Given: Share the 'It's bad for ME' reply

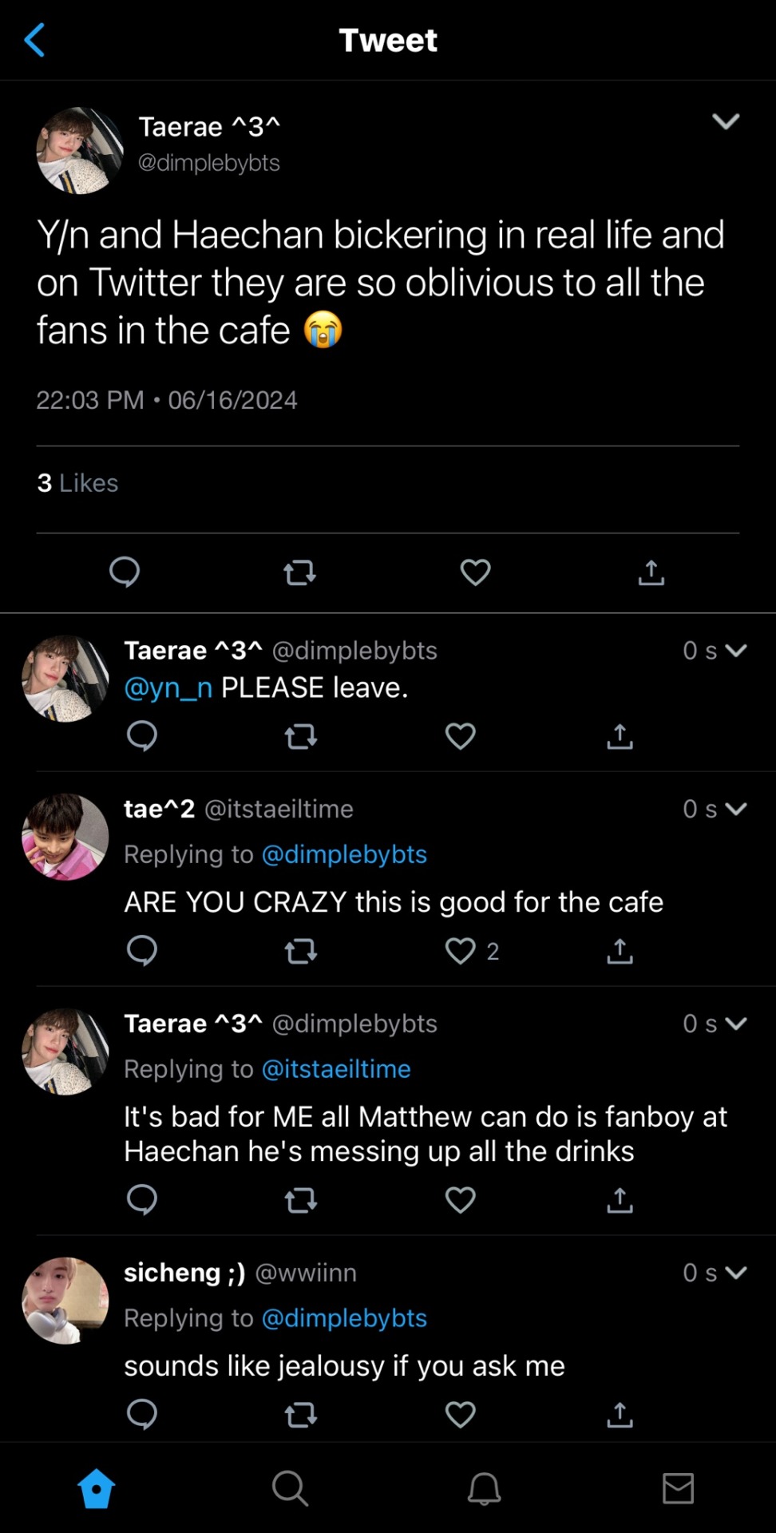Looking at the screenshot, I should tap(620, 1199).
